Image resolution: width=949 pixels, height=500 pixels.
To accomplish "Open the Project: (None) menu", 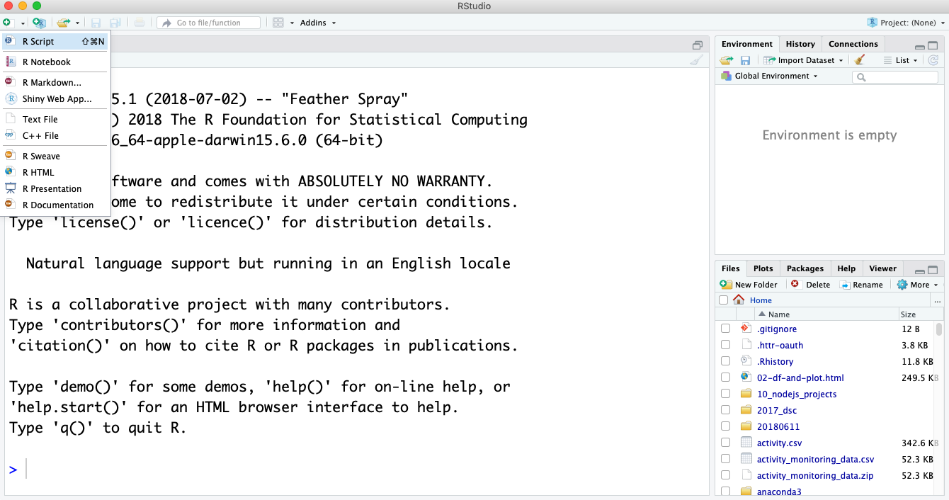I will 907,23.
